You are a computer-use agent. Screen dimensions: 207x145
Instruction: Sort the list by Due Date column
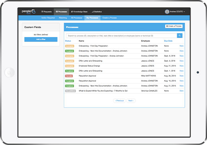click(168, 41)
